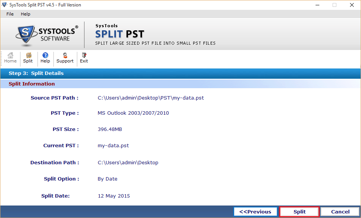Close the Split PST window
Image resolution: width=361 pixels, height=218 pixels.
pyautogui.click(x=352, y=5)
